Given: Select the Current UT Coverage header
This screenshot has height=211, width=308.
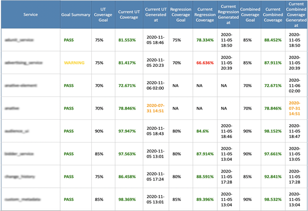Looking at the screenshot, I should pyautogui.click(x=129, y=14).
